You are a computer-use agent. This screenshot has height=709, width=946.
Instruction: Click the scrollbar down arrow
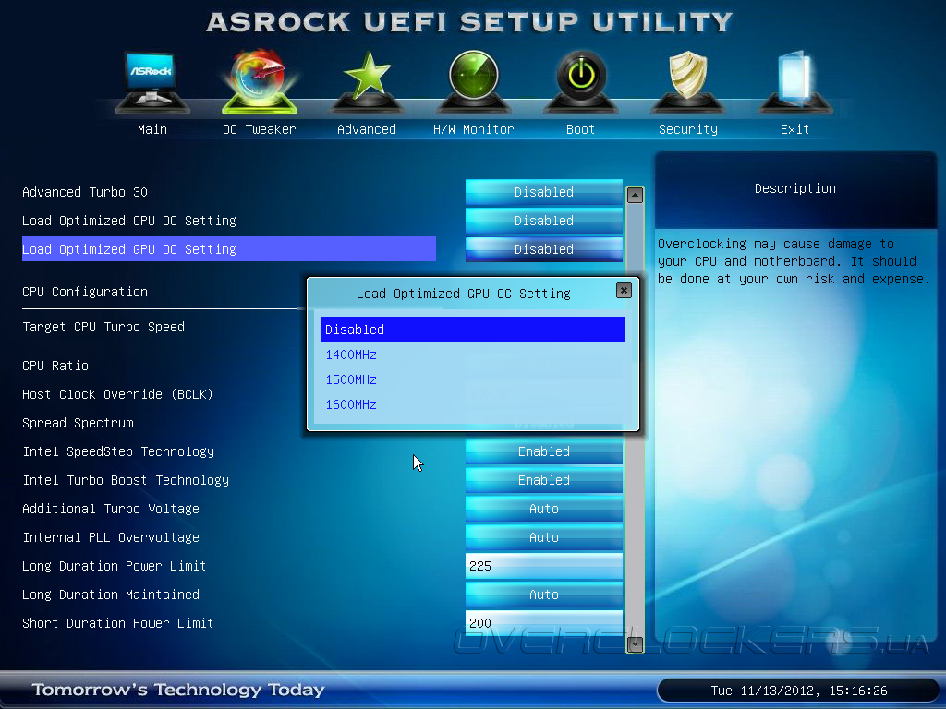[x=635, y=644]
